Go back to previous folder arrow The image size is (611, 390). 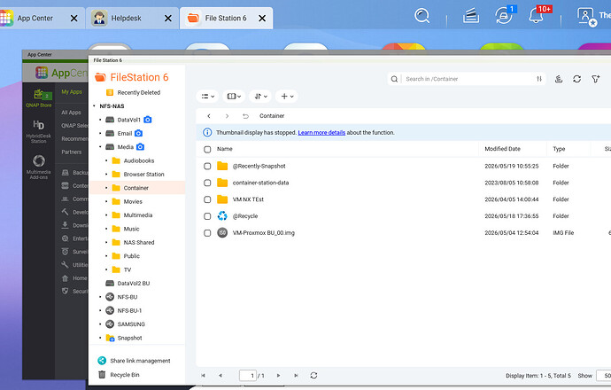(x=209, y=116)
